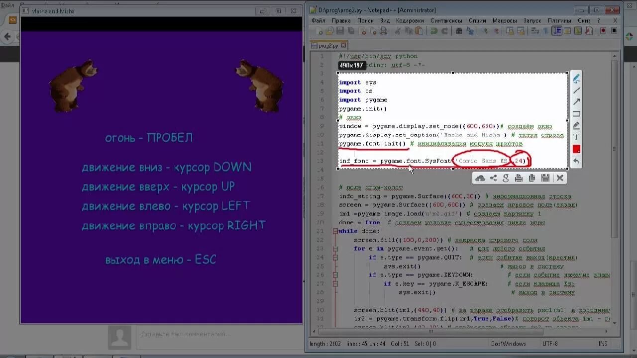Stop macro recording with black square button

coord(614,31)
